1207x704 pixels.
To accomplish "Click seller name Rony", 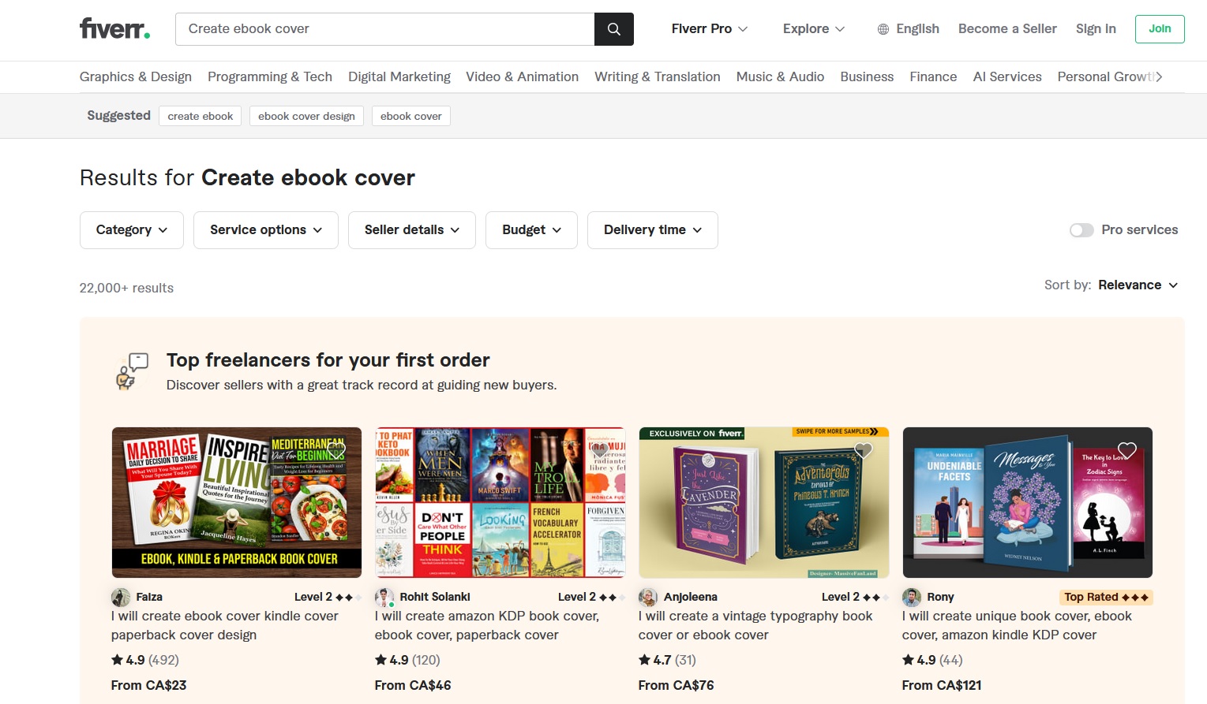I will [940, 598].
